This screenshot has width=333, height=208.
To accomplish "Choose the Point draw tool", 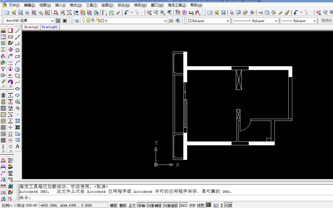I will pos(18,115).
